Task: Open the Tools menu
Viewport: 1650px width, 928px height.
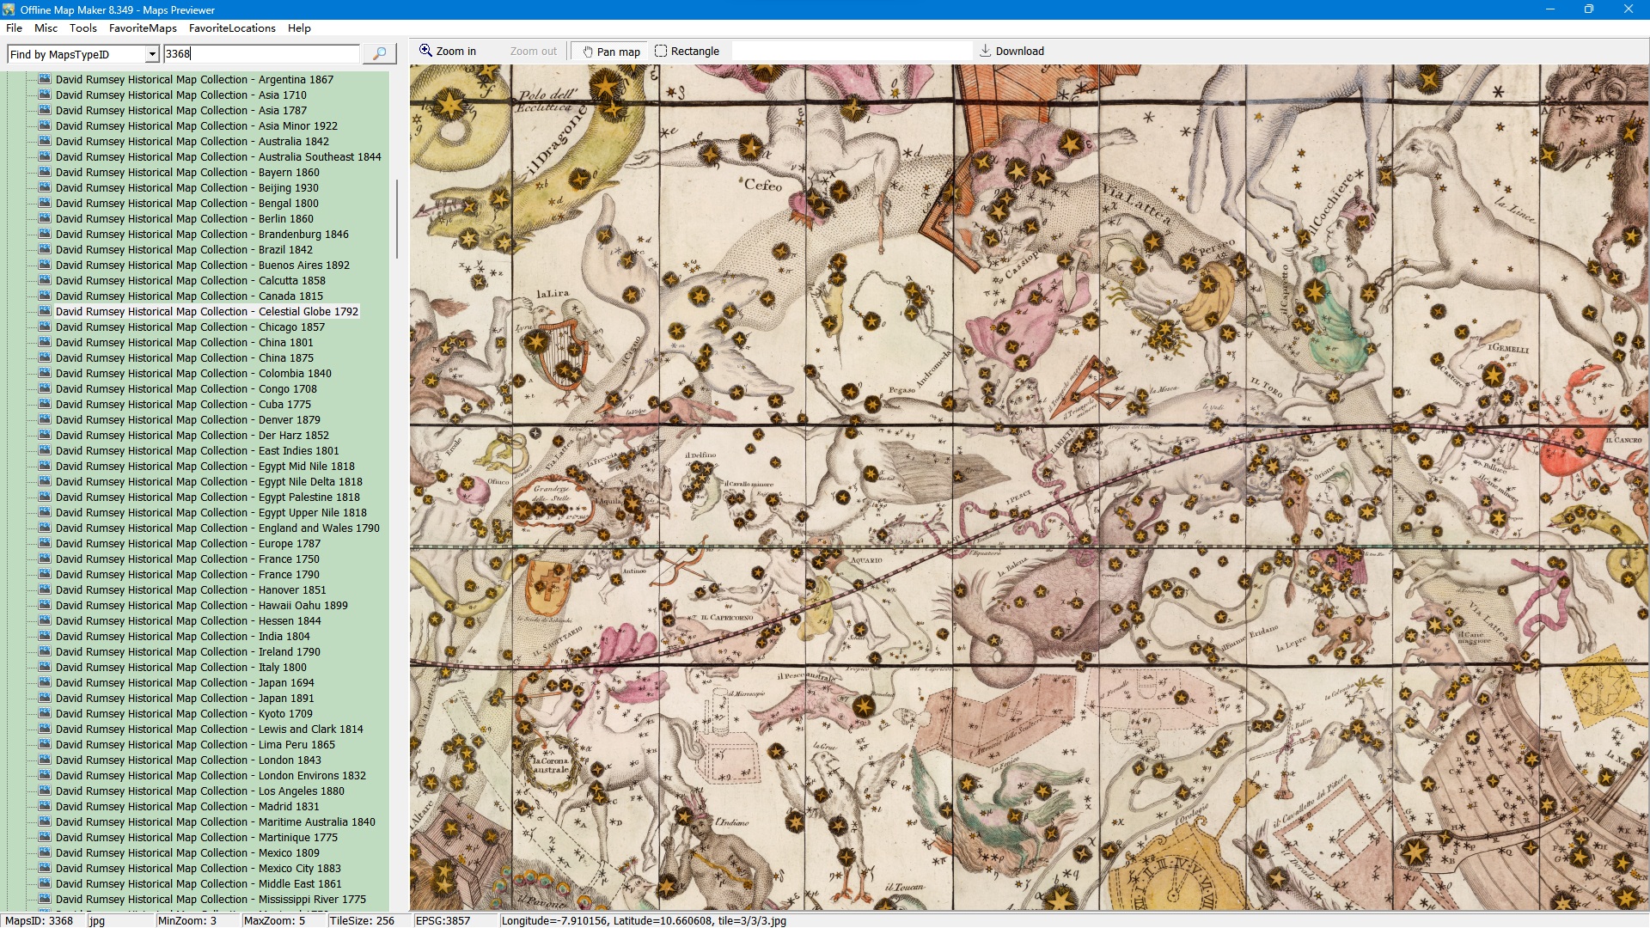Action: [x=82, y=27]
